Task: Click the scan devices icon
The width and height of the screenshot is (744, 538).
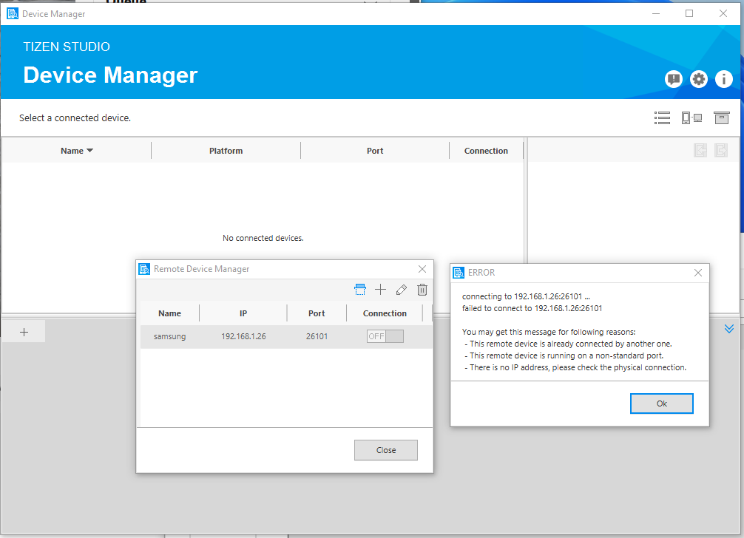Action: [x=360, y=290]
